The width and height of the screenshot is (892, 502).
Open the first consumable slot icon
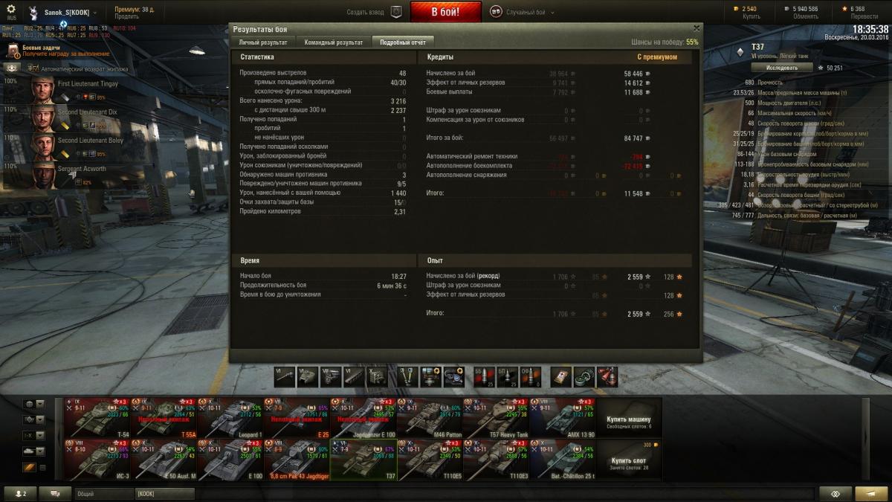click(562, 376)
